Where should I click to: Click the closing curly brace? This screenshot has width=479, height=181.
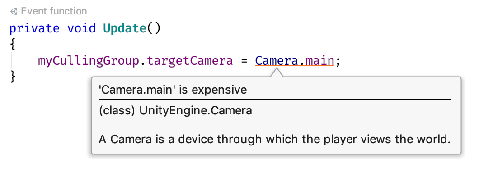click(x=13, y=77)
